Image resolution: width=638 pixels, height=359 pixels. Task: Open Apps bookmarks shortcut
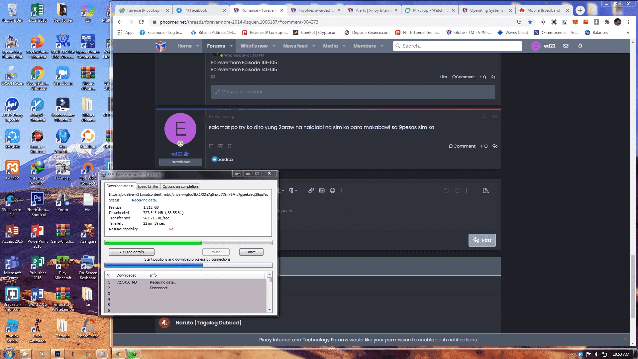(126, 33)
